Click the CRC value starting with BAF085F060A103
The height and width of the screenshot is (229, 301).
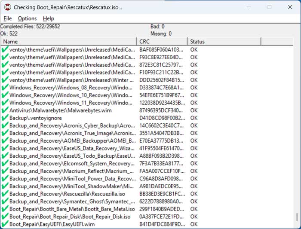161,50
